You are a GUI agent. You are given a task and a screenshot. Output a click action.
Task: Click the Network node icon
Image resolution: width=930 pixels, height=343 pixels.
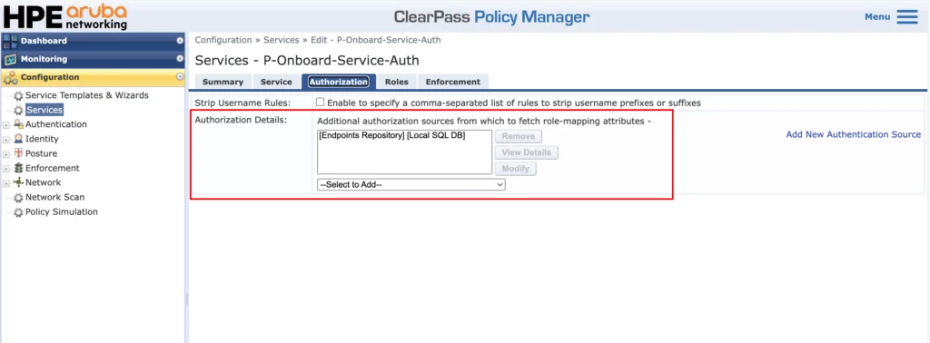19,182
